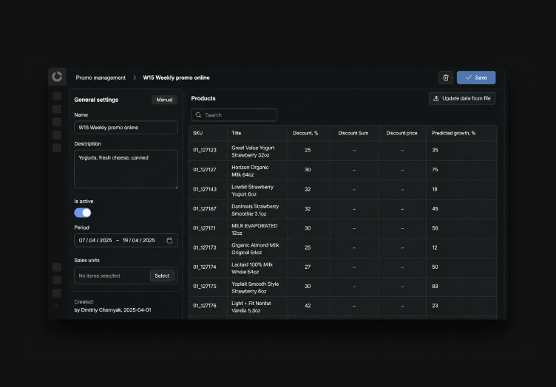Image resolution: width=556 pixels, height=387 pixels.
Task: Sort by Predicted growth, % column header
Action: point(453,133)
